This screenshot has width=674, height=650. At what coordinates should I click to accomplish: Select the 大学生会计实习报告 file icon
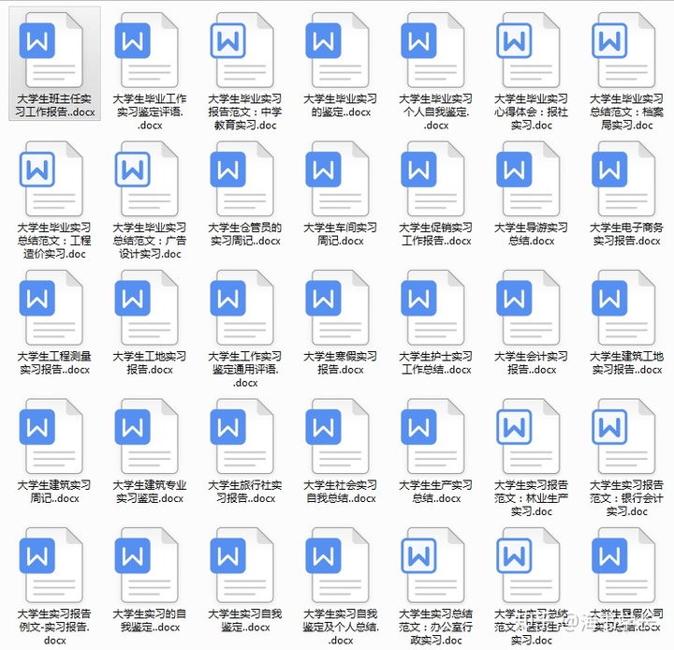531,308
